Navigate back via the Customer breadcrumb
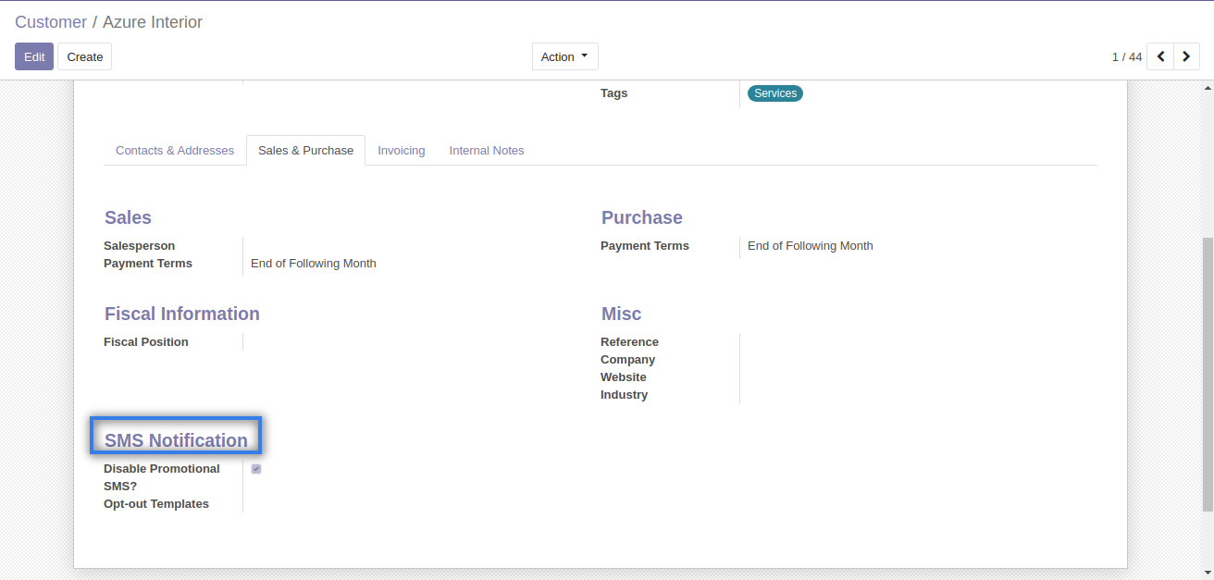 (x=51, y=22)
